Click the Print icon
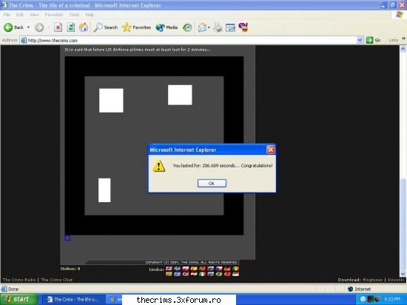 coord(218,27)
